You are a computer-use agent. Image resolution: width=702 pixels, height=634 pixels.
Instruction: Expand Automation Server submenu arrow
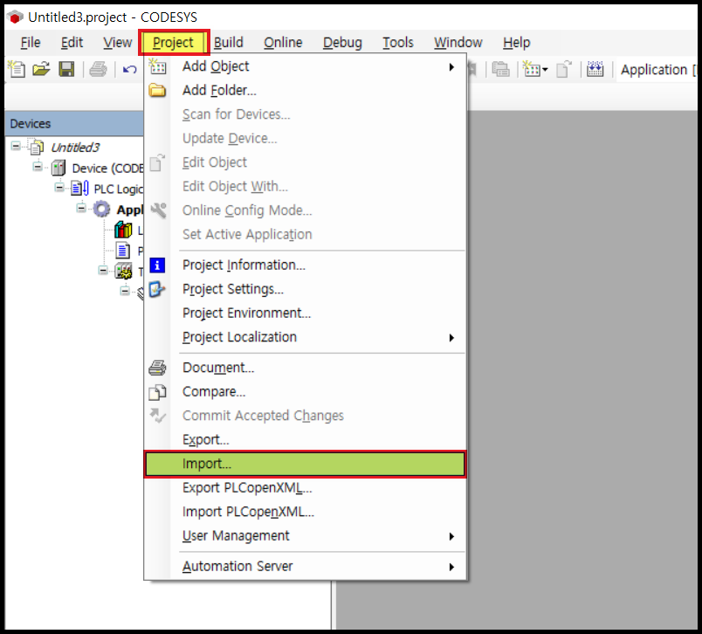451,567
